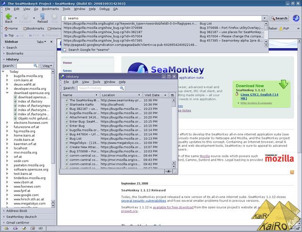Image resolution: width=302 pixels, height=232 pixels.
Task: Click the green download arrow icon
Action: pos(283,85)
